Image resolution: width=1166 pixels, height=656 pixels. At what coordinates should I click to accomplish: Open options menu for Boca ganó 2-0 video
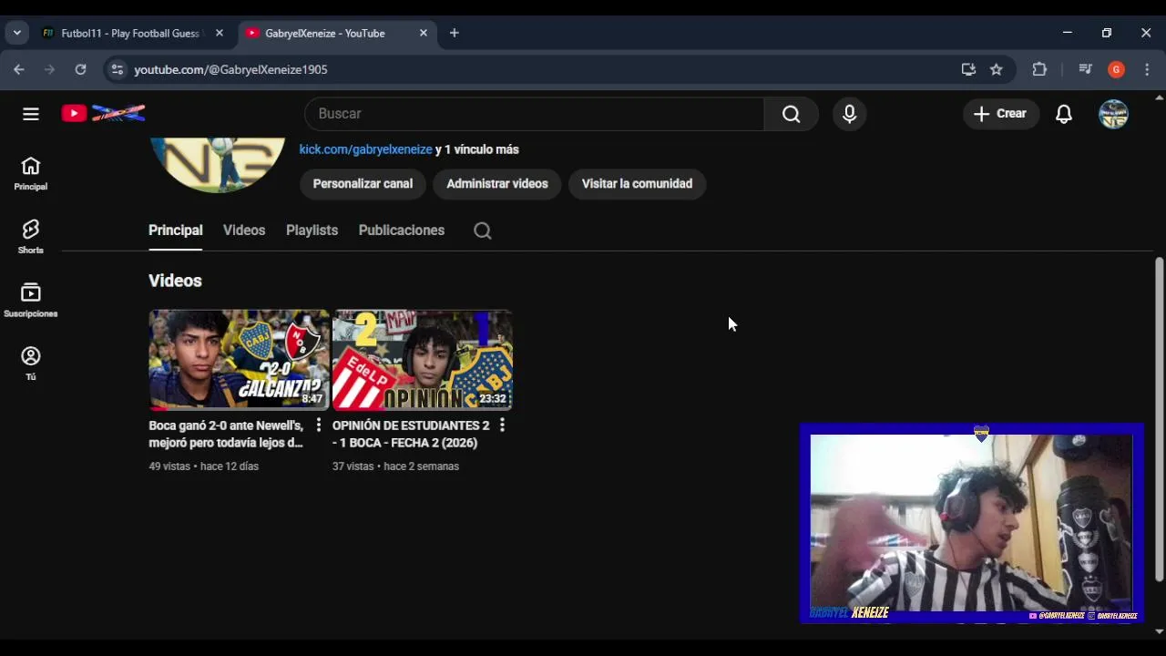(318, 425)
